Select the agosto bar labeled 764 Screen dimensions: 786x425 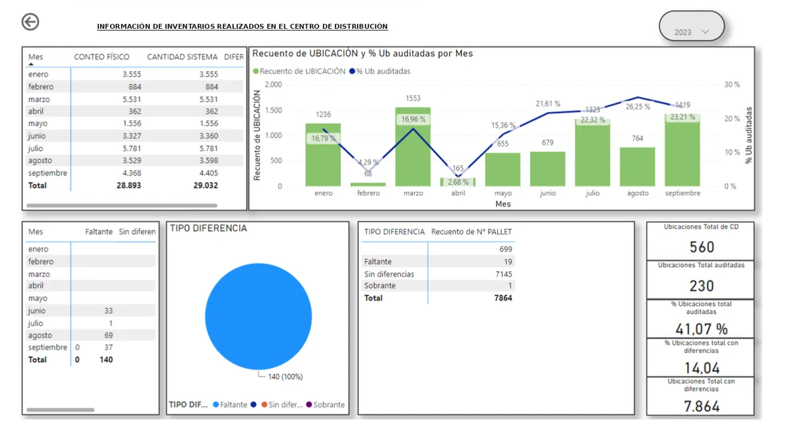click(x=637, y=167)
